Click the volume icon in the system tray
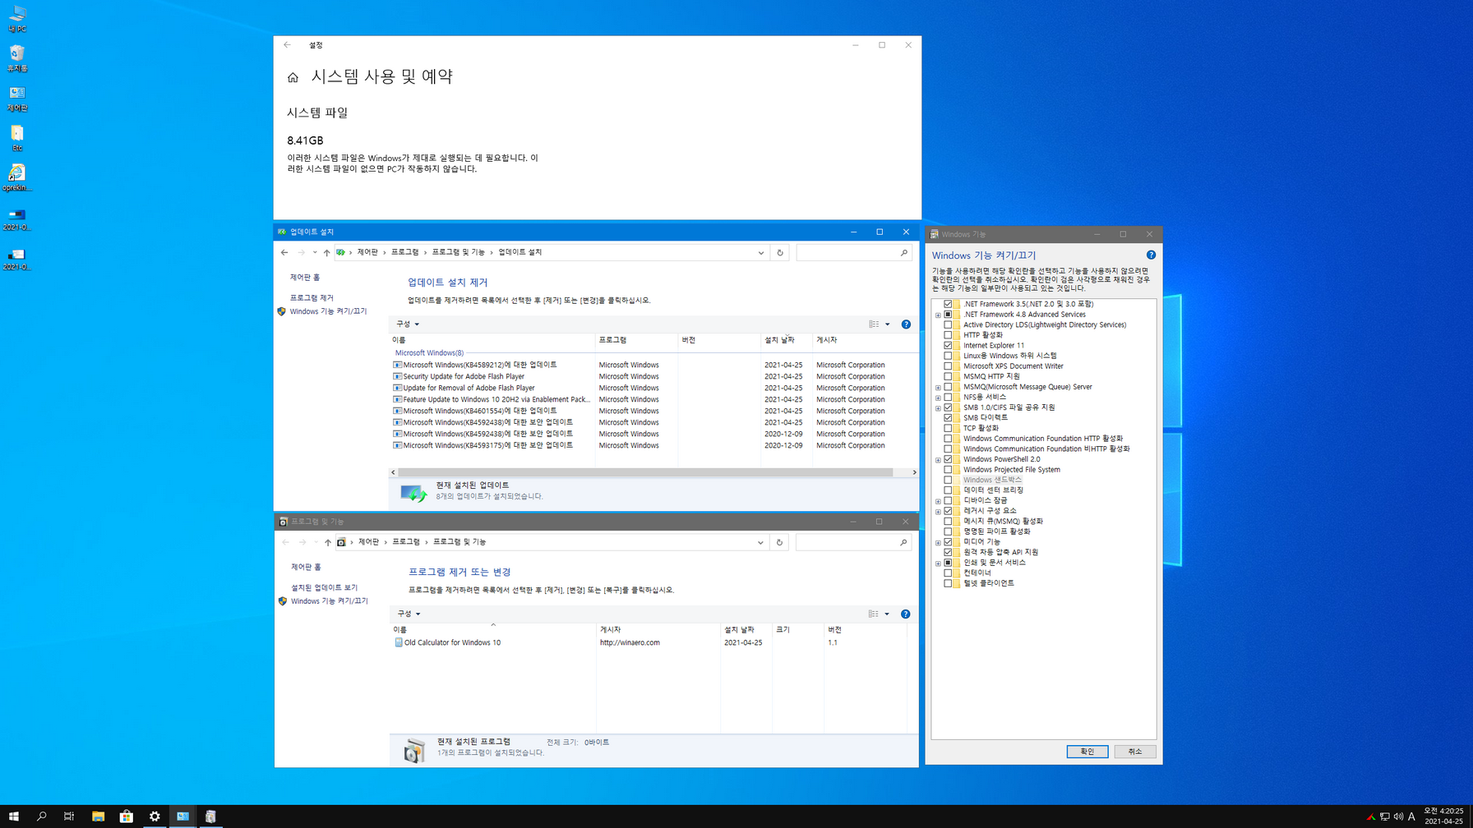 pos(1398,816)
